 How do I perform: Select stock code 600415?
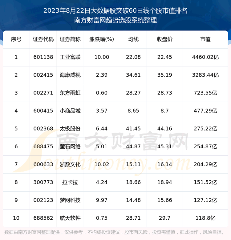point(43,111)
